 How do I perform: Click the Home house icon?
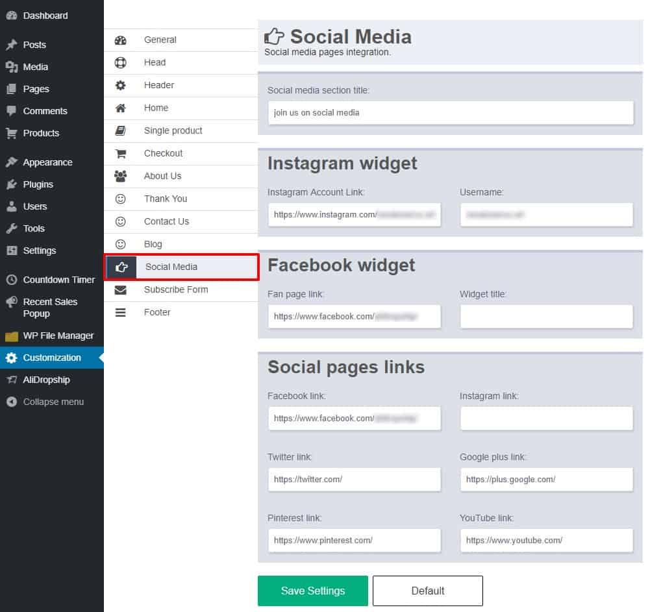pyautogui.click(x=121, y=108)
